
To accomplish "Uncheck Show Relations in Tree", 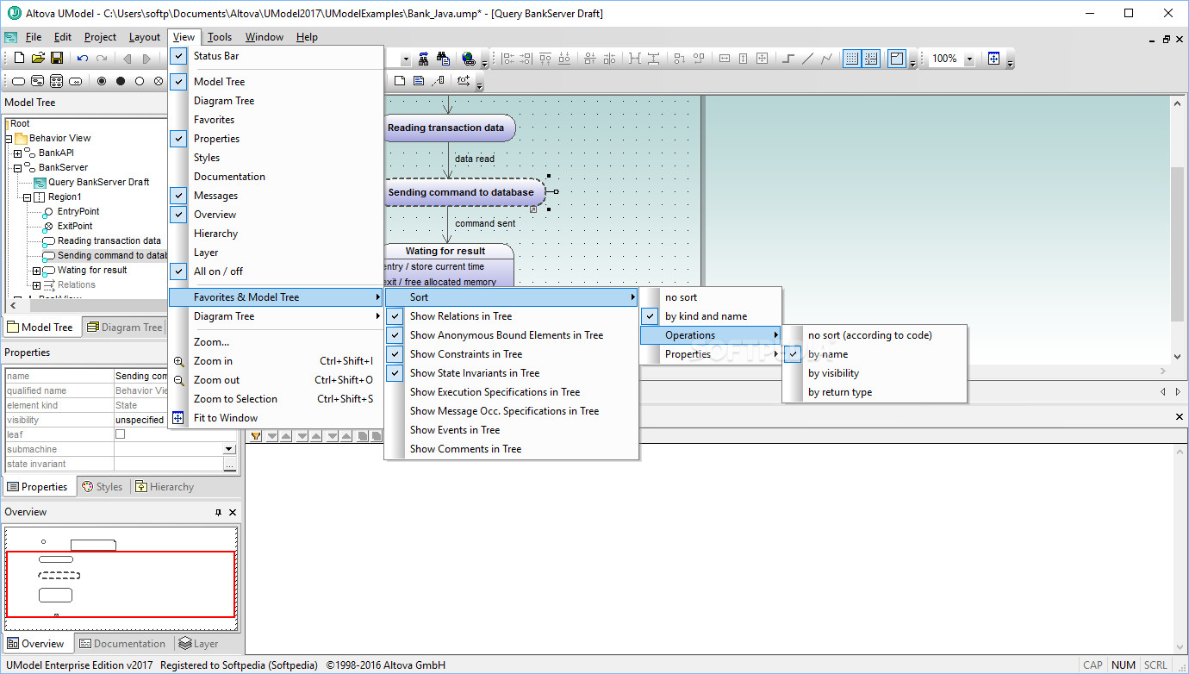I will [x=512, y=316].
